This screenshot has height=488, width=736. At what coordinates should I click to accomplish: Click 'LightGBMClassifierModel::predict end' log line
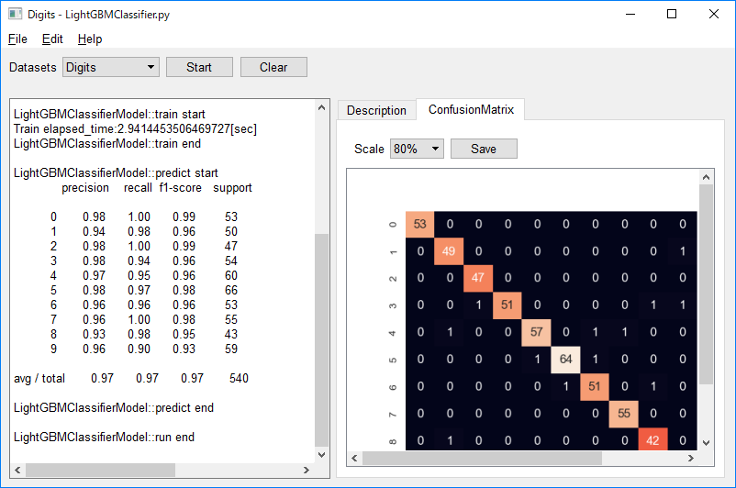(x=114, y=408)
